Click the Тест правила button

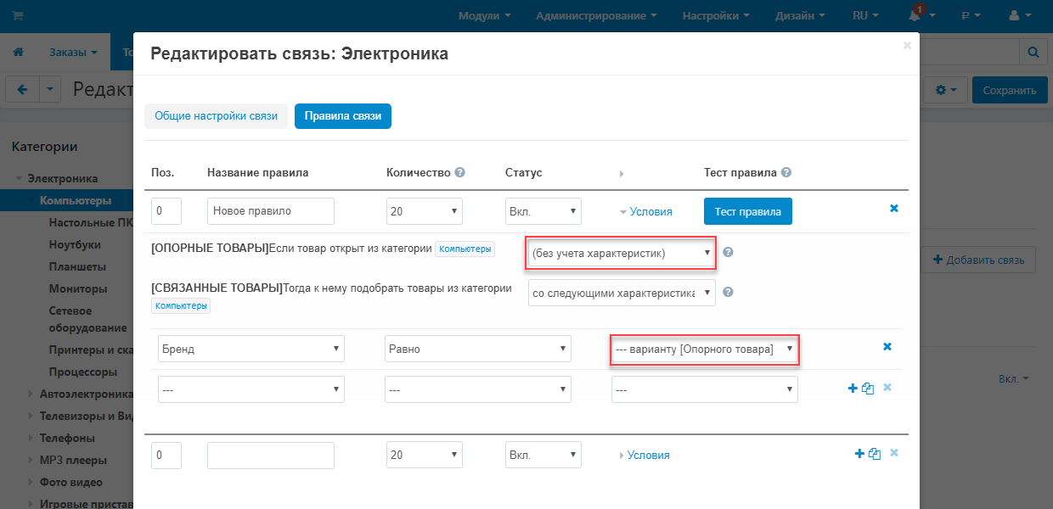(748, 211)
